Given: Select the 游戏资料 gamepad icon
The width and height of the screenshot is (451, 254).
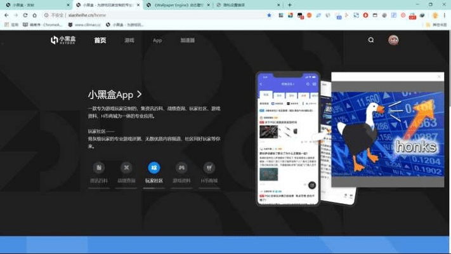Looking at the screenshot, I should (x=181, y=168).
